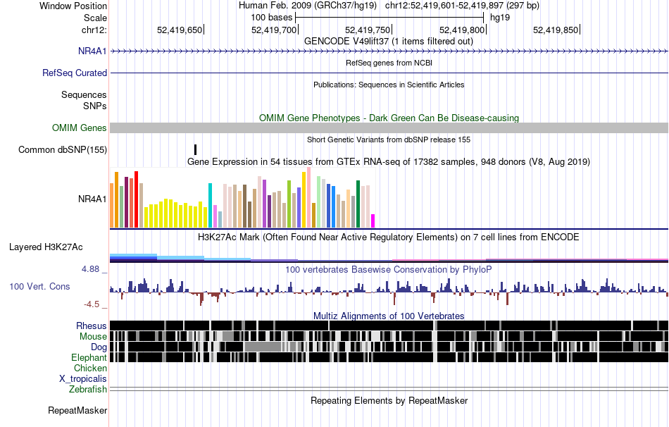Click the RepeatMasker track label
Image resolution: width=669 pixels, height=427 pixels.
click(77, 410)
